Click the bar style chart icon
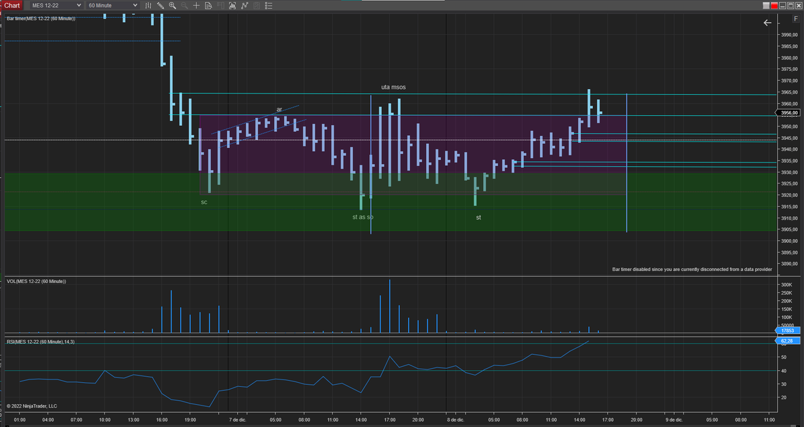 (148, 5)
